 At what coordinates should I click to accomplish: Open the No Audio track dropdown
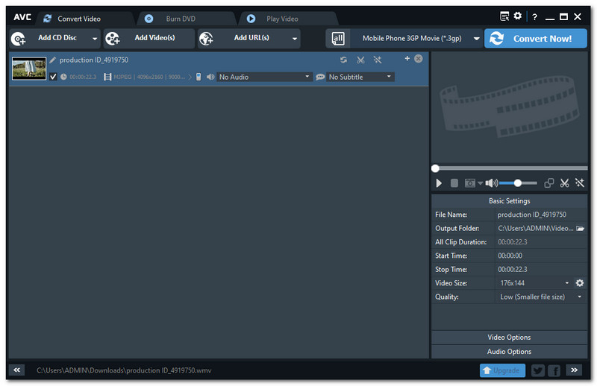264,77
